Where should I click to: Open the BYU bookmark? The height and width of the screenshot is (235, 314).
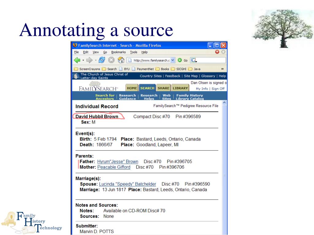[124, 69]
